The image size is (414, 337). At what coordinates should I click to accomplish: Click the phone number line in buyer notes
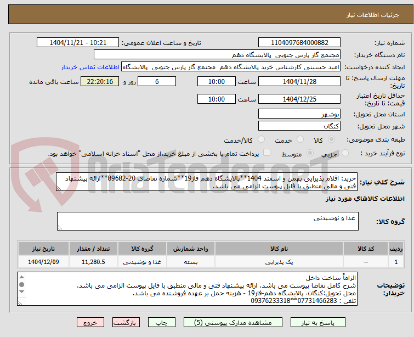click(303, 301)
